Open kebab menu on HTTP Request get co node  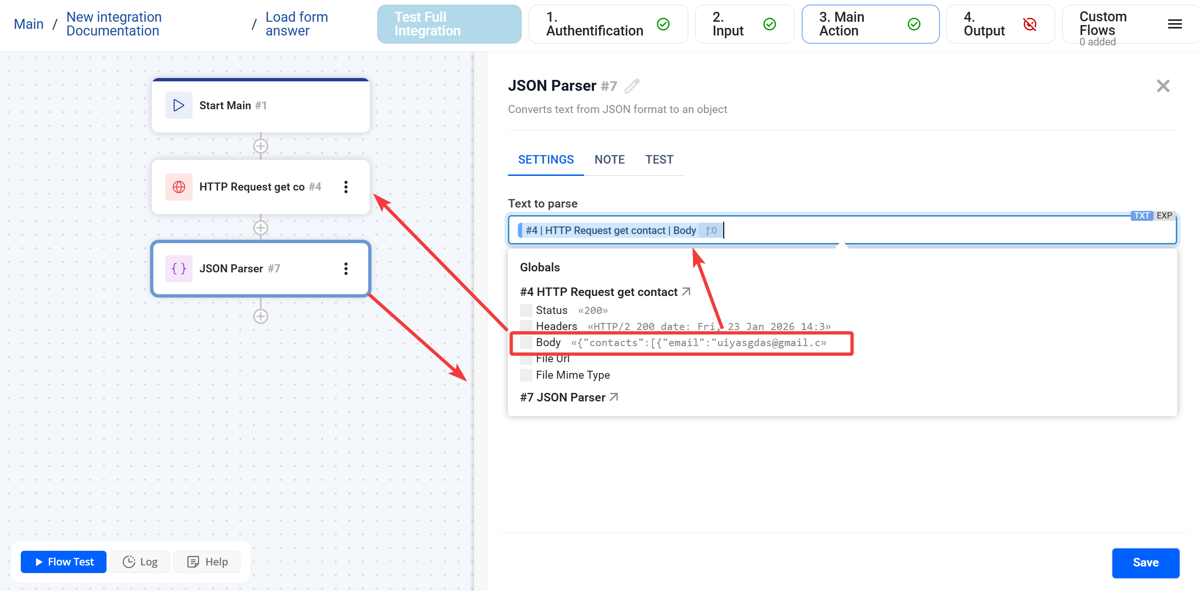tap(346, 187)
